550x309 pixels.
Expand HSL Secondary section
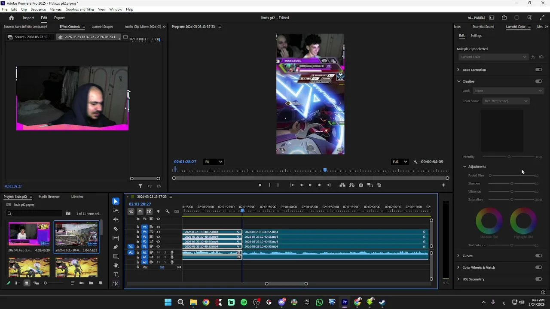[x=458, y=279]
